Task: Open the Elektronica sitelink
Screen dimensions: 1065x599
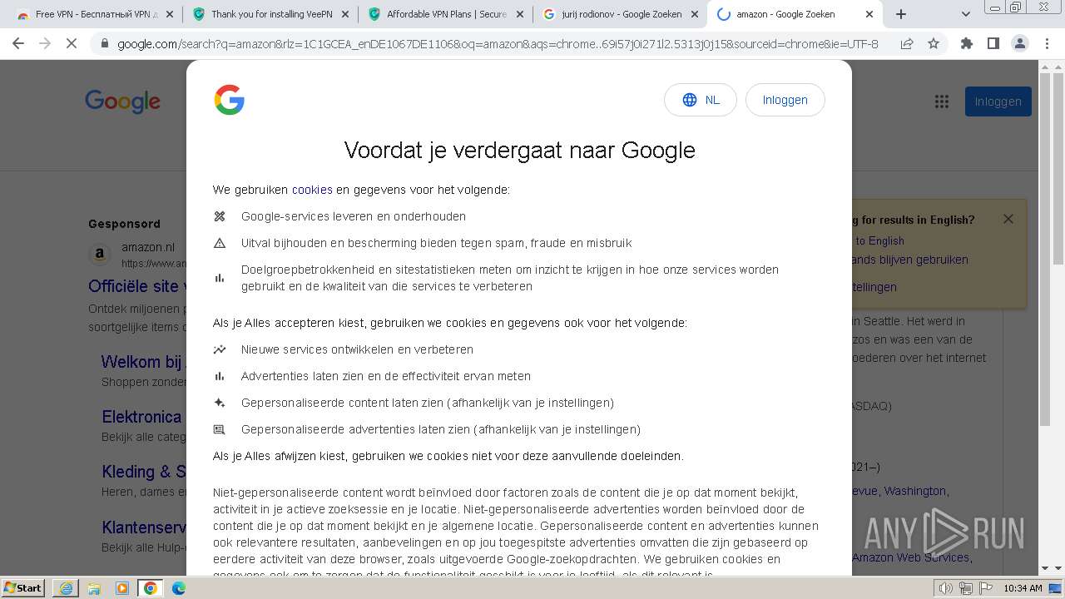Action: click(141, 417)
